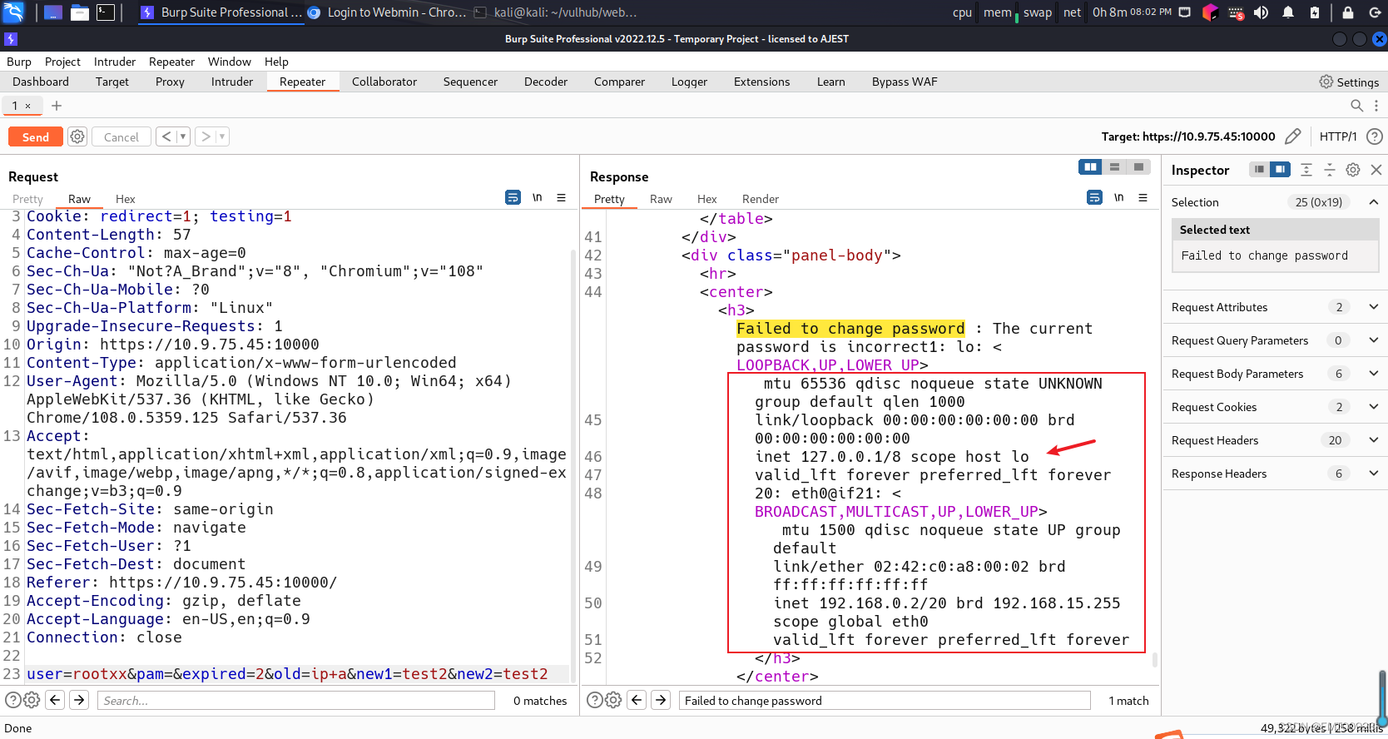
Task: Expand all Inspector sections icon
Action: pyautogui.click(x=1306, y=170)
